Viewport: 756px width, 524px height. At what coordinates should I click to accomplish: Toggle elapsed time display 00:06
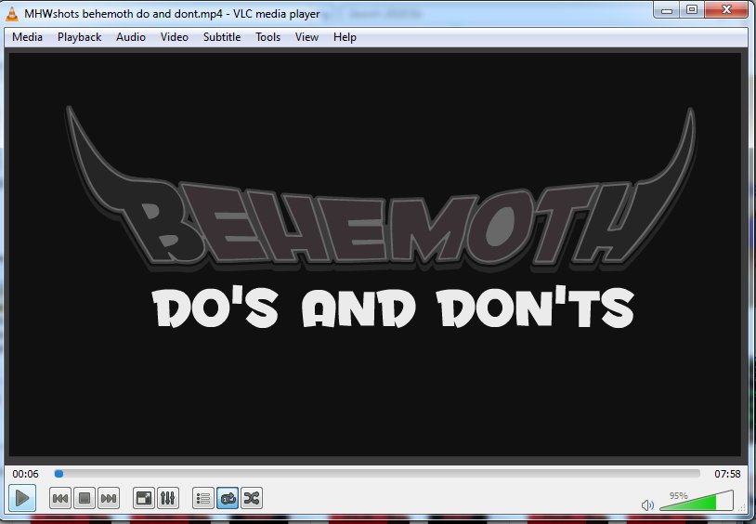[26, 474]
